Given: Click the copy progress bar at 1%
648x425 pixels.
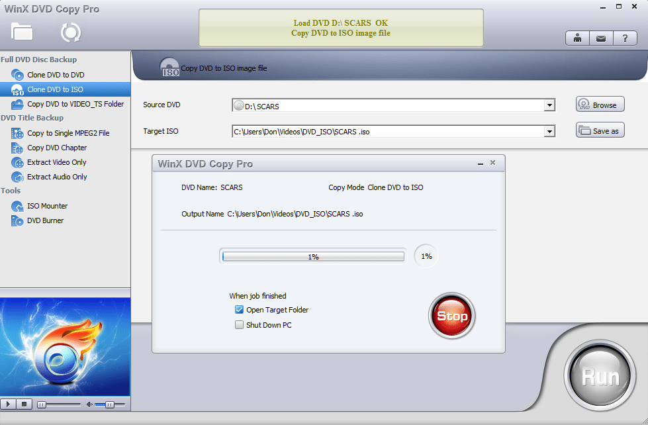Looking at the screenshot, I should [x=313, y=256].
